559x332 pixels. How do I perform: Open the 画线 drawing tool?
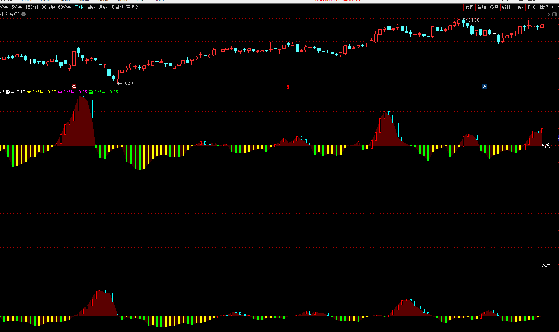(x=519, y=7)
